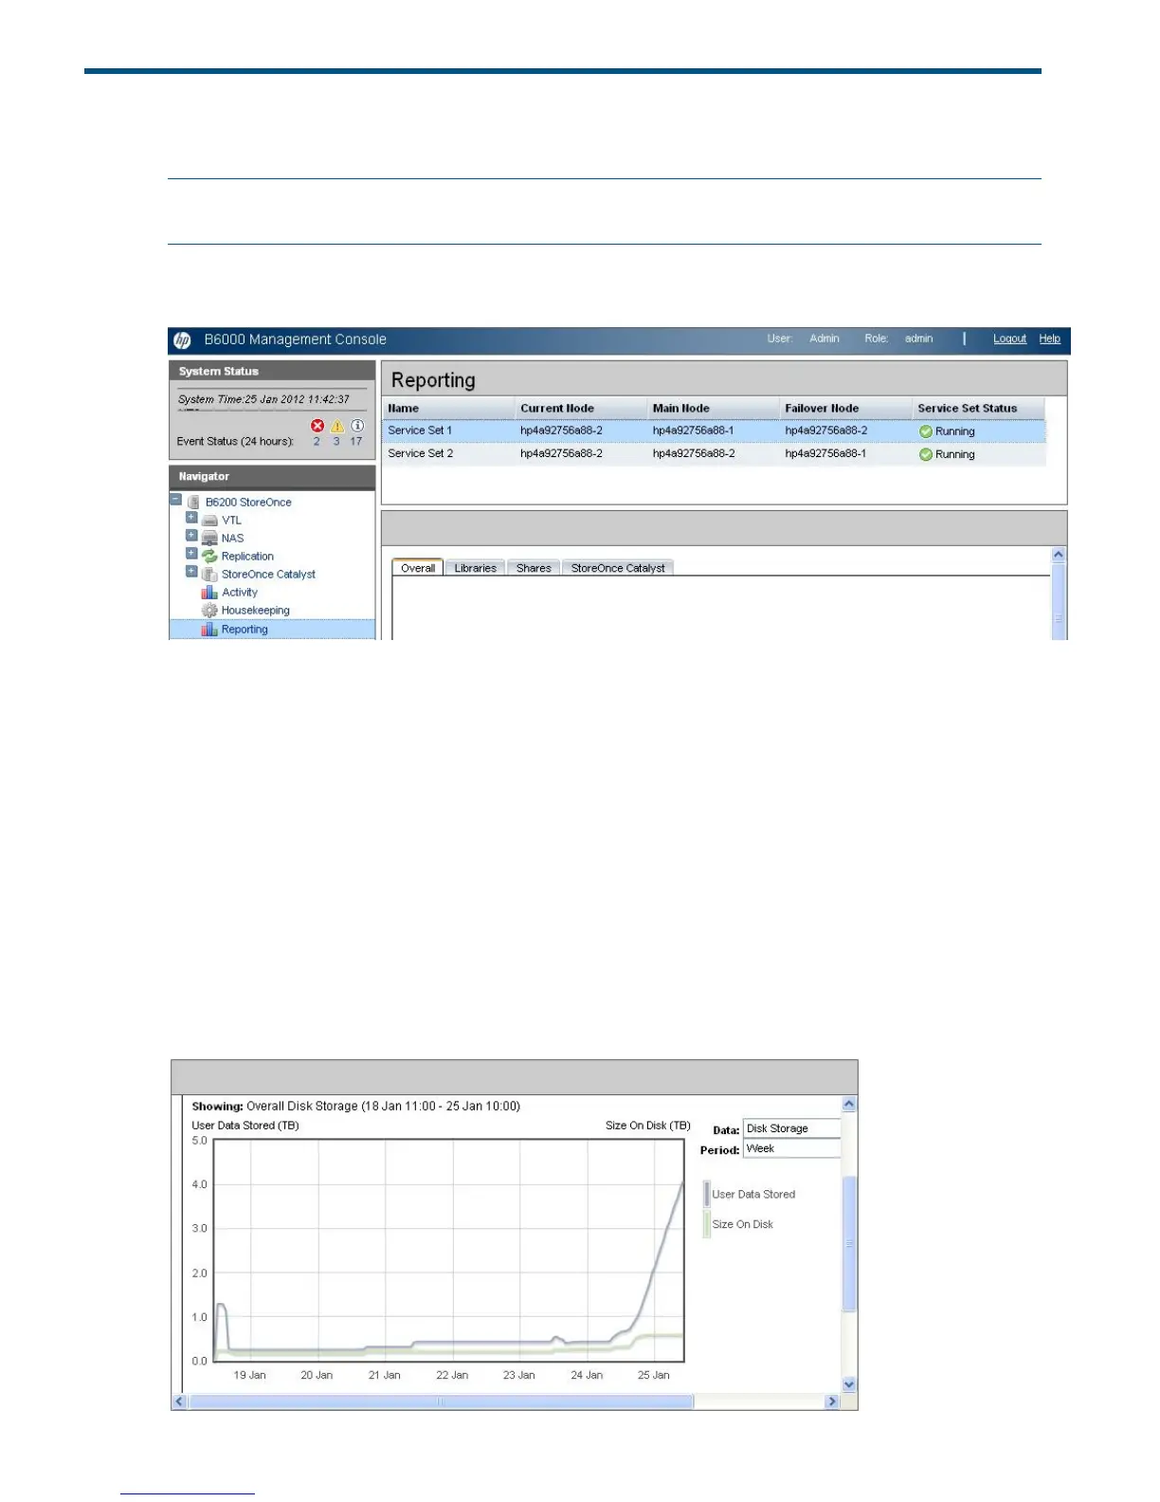Click the info count 17
1160x1502 pixels.
coord(356,442)
